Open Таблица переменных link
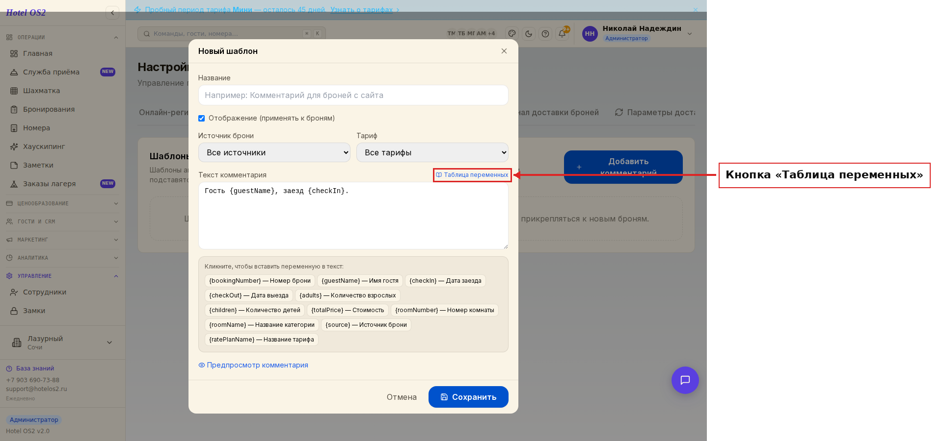Image resolution: width=942 pixels, height=441 pixels. coord(472,175)
